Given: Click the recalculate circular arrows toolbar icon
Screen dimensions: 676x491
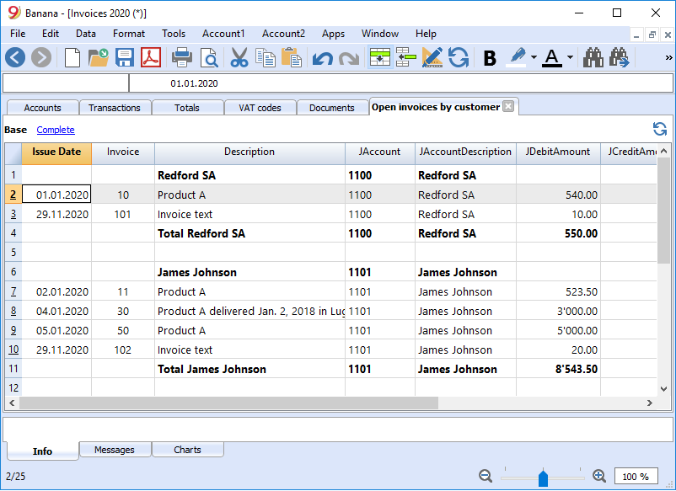Looking at the screenshot, I should click(459, 57).
